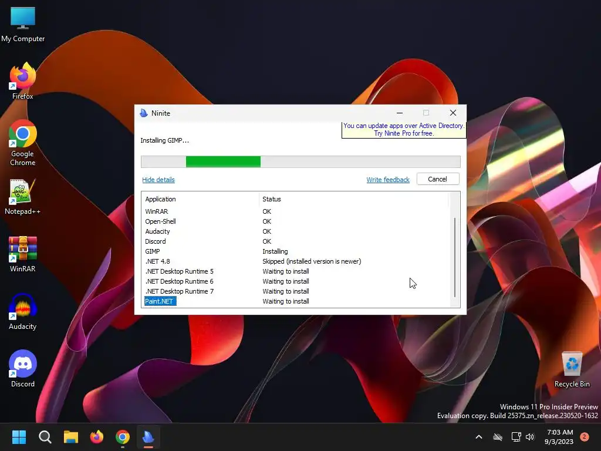Click the Ninite taskbar icon
Image resolution: width=601 pixels, height=451 pixels.
click(148, 437)
